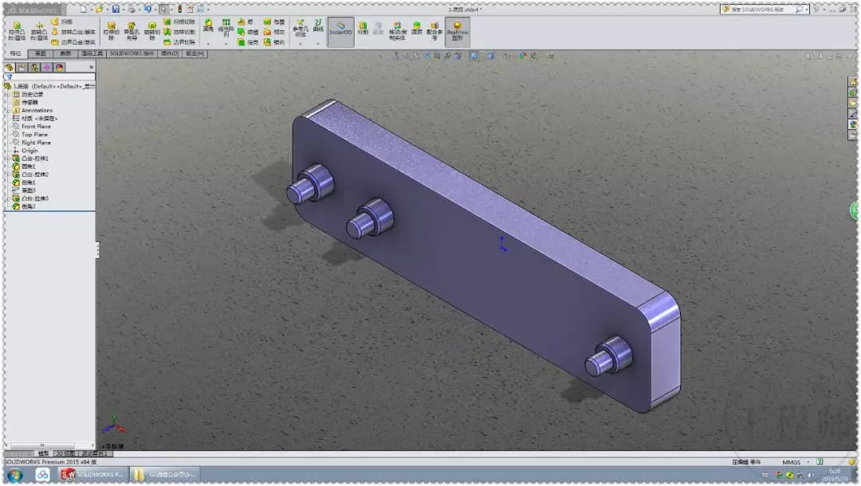The height and width of the screenshot is (486, 861).
Task: Expand the Linear Pattern dropdown arrow
Action: [226, 43]
